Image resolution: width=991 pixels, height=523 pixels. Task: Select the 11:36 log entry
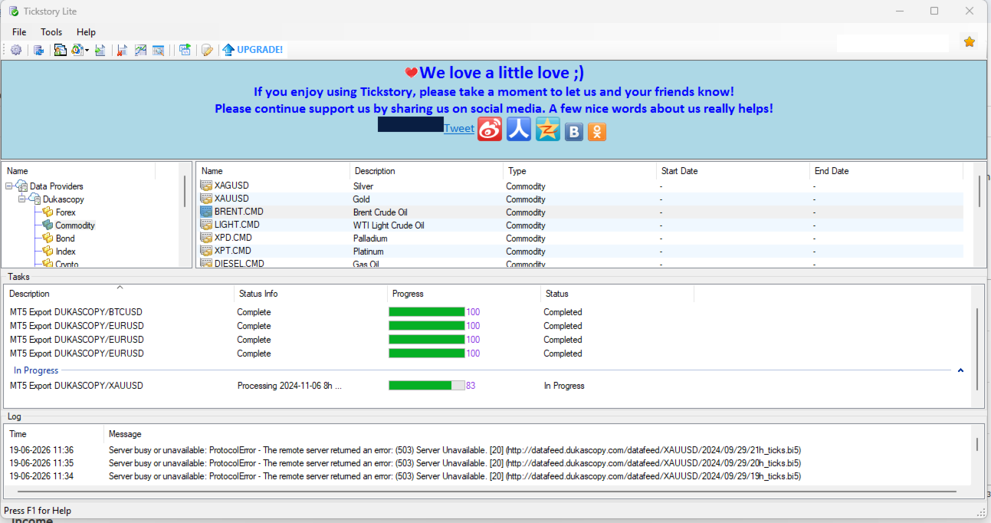[487, 450]
